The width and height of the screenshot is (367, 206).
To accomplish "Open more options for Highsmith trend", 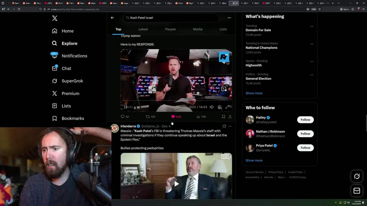I will point(312,62).
